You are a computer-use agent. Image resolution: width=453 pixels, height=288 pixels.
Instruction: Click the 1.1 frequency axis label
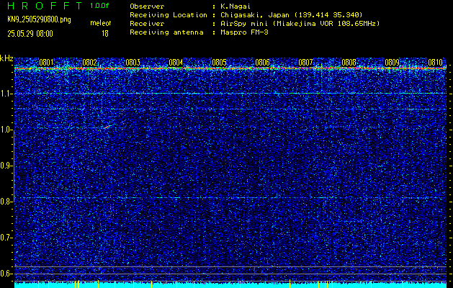pyautogui.click(x=6, y=94)
